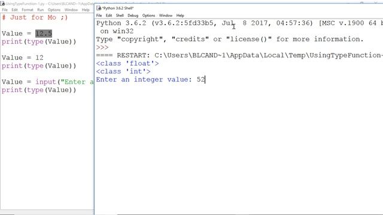
Task: Click the input call line in editor
Action: [x=48, y=82]
